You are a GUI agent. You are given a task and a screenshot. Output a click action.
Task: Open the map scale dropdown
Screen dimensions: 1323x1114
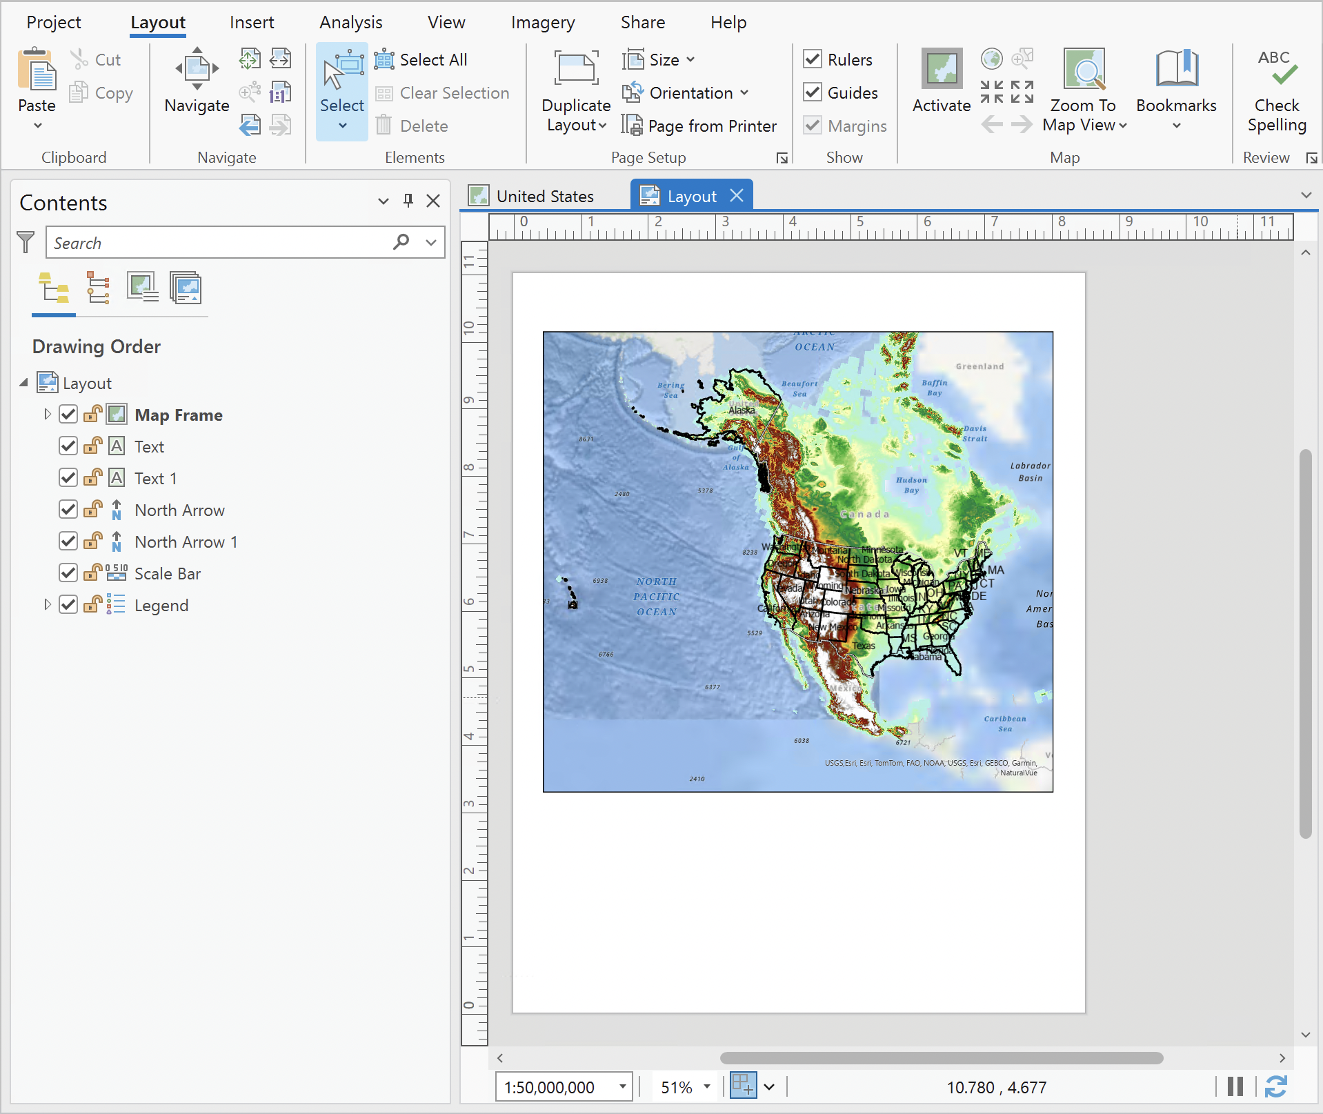coord(622,1087)
